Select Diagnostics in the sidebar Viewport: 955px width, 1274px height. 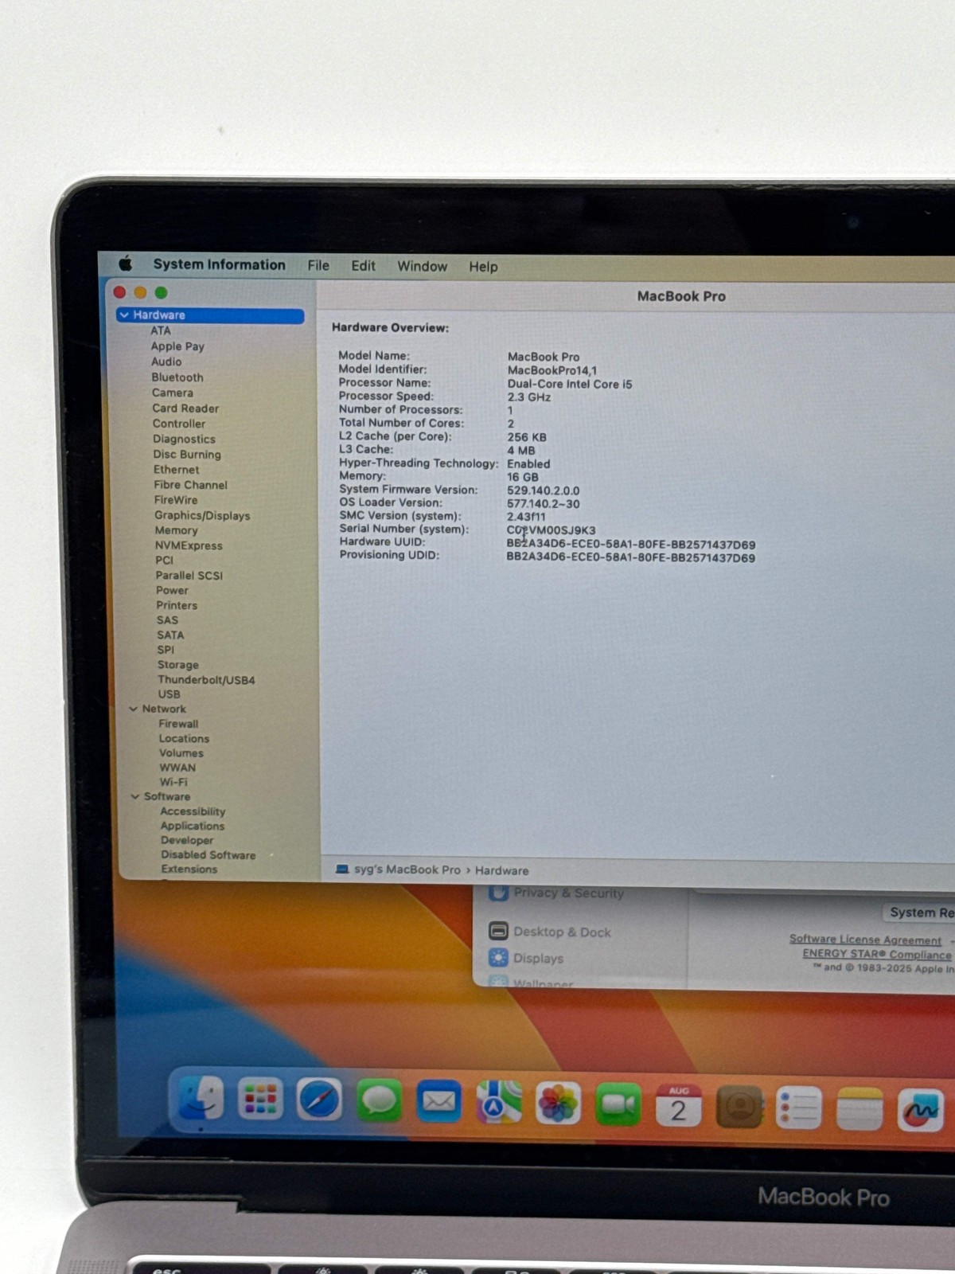(x=184, y=439)
